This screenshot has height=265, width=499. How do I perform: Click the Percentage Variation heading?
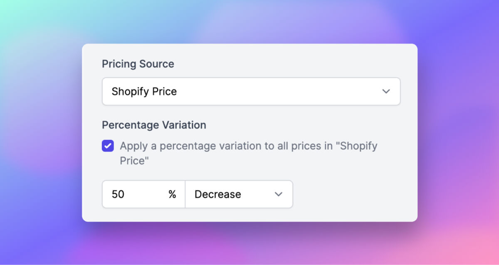click(x=154, y=125)
